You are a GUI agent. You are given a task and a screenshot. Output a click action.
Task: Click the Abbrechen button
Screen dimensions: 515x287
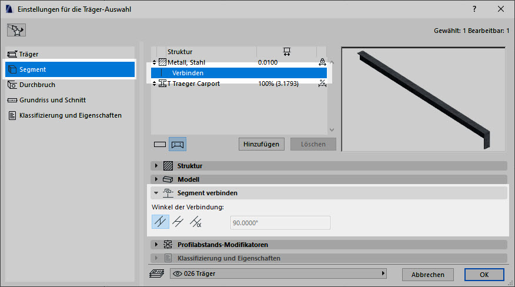tap(427, 275)
